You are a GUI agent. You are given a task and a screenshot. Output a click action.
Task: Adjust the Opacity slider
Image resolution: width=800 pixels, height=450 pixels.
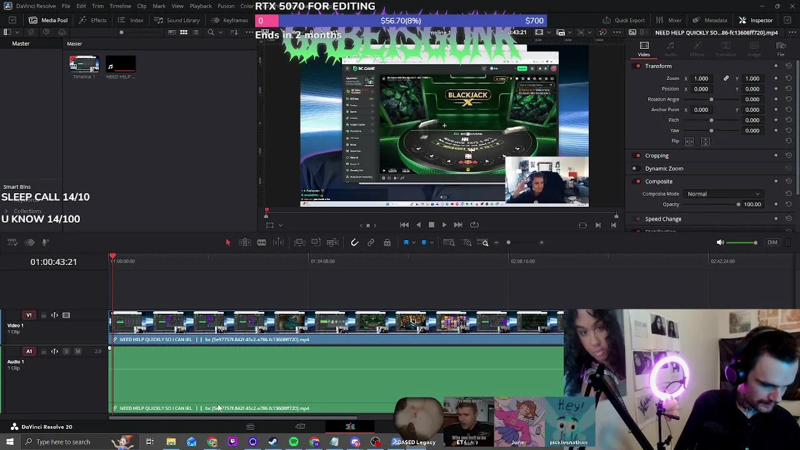(x=712, y=204)
